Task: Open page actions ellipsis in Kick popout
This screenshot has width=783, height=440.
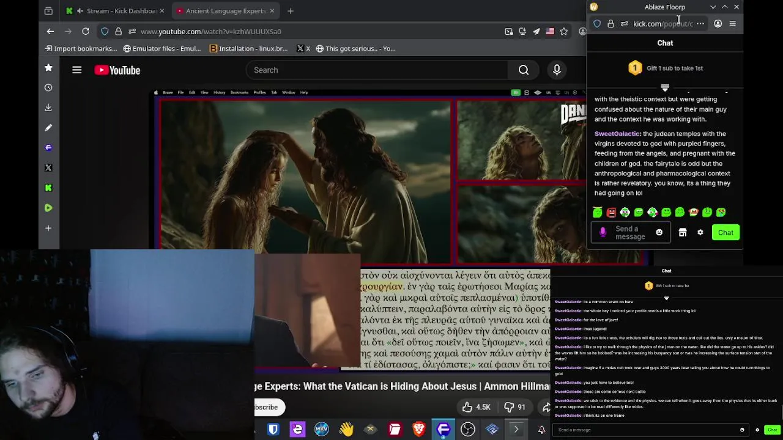Action: (x=700, y=24)
